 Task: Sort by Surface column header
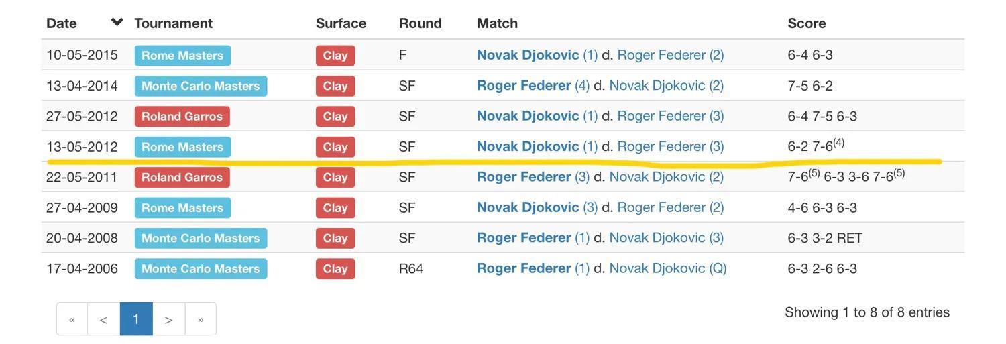[341, 23]
